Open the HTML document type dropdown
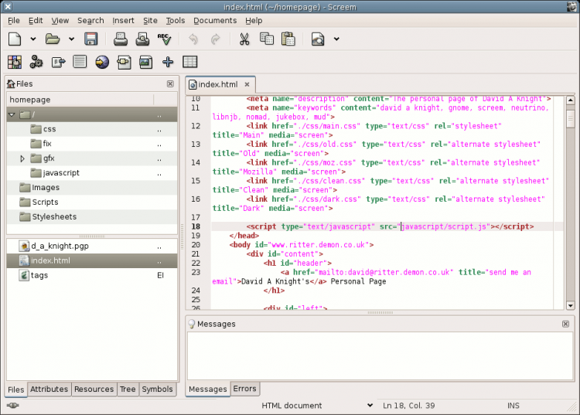Viewport: 580px width, 415px height. [x=369, y=406]
